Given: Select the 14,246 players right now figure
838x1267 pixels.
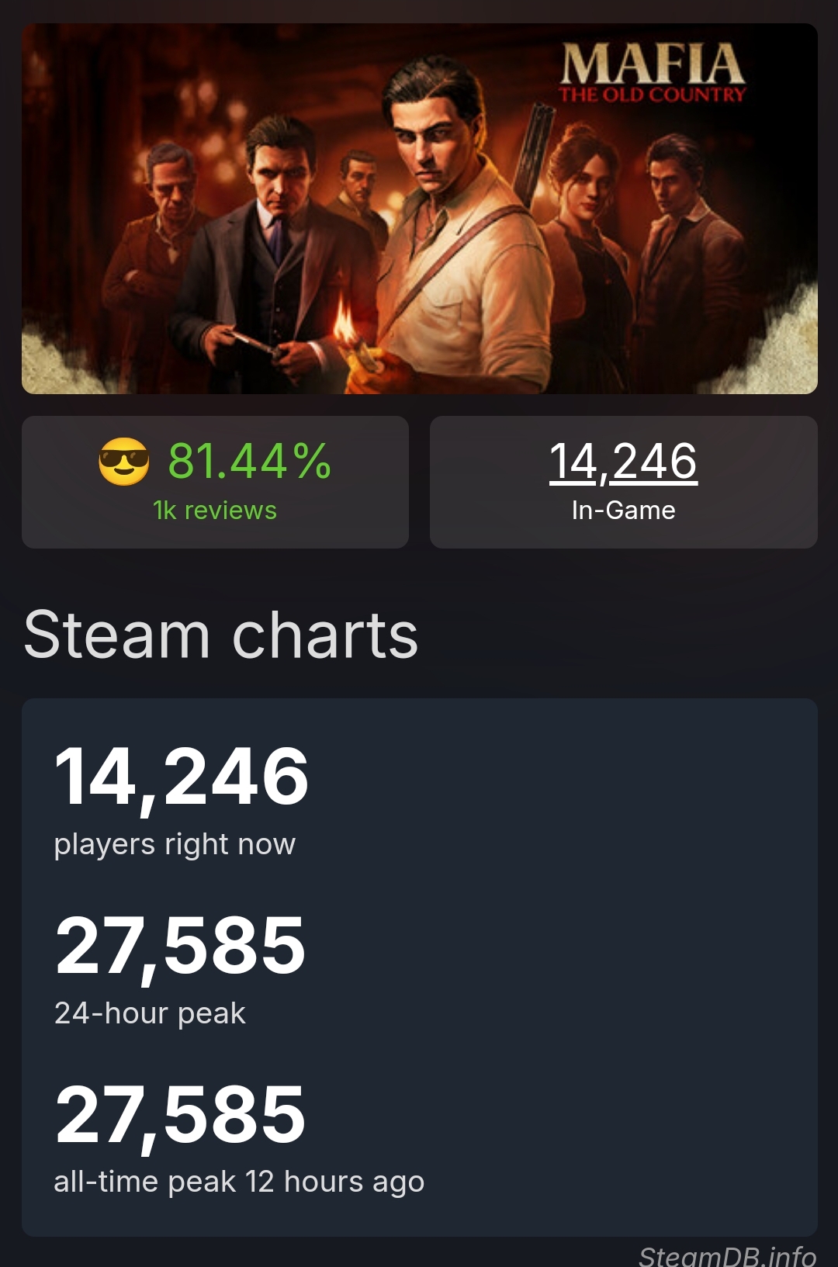Looking at the screenshot, I should point(182,777).
